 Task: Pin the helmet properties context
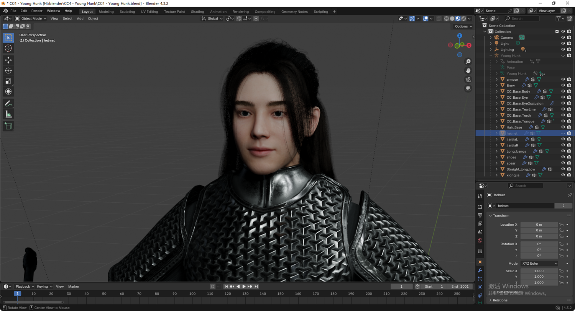tap(570, 195)
